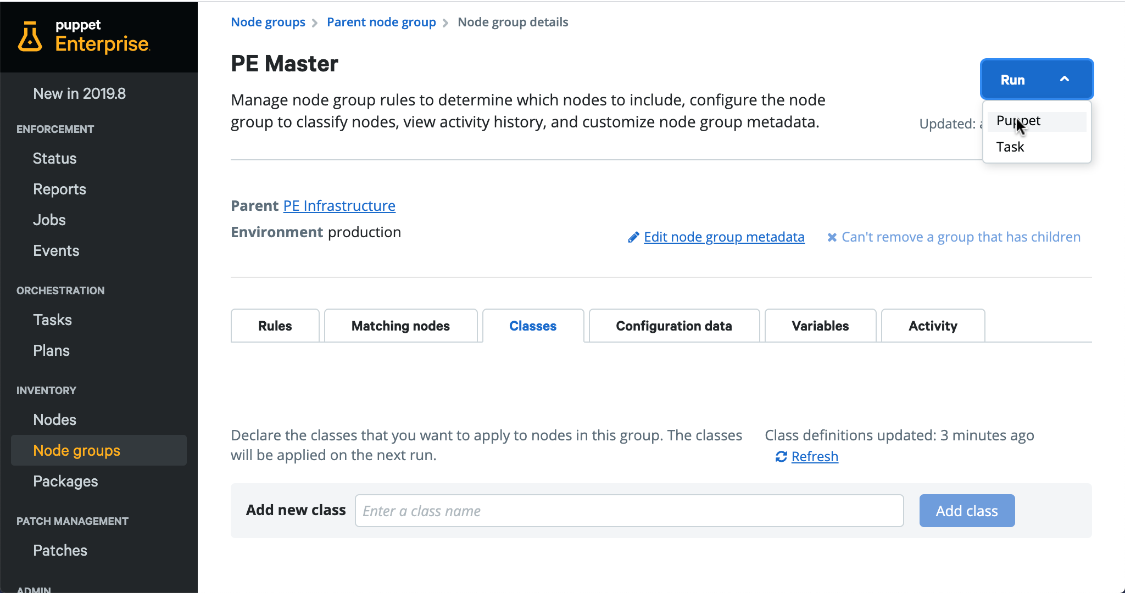Open the Variables tab
1125x593 pixels.
pos(820,326)
